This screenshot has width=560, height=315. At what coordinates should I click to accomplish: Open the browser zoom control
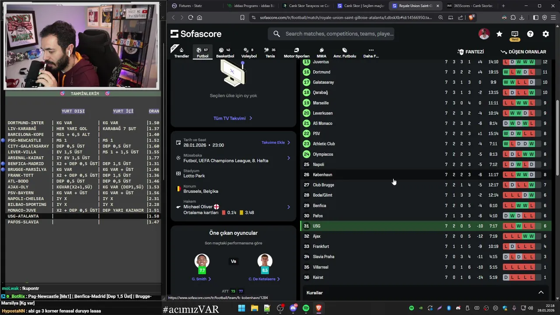[x=441, y=17]
